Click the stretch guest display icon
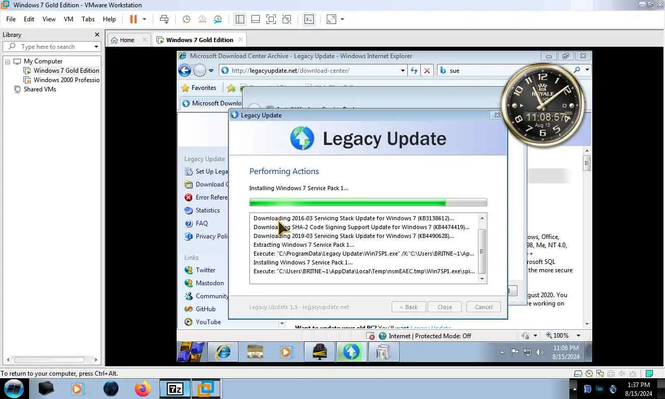665x399 pixels. pos(331,19)
